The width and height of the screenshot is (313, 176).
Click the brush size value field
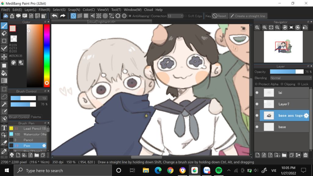tap(42, 98)
